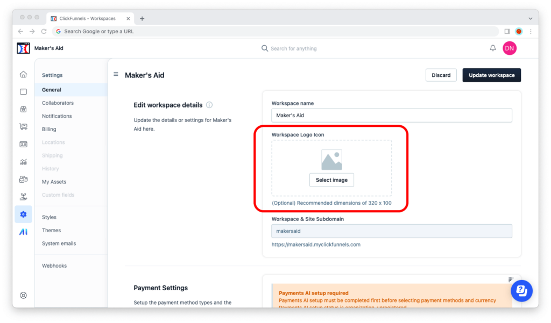Viewport: 551px width, 323px height.
Task: Go back with browser back arrow
Action: [x=21, y=31]
